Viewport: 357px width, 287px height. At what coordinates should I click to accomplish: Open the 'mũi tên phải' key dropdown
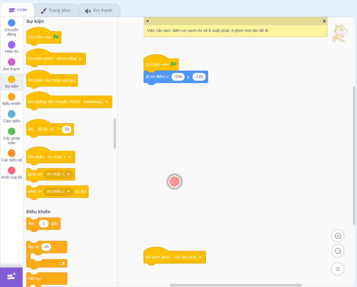tap(188, 257)
